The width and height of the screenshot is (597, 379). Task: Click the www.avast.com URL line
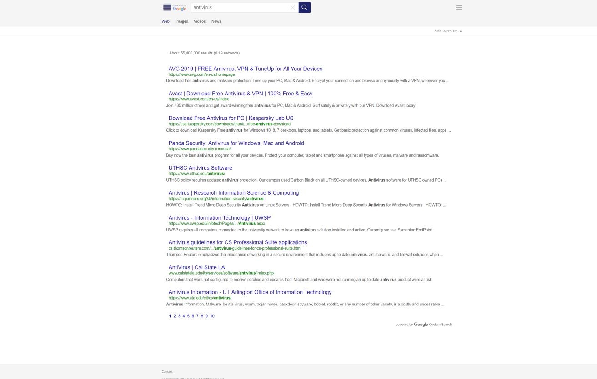pyautogui.click(x=199, y=99)
